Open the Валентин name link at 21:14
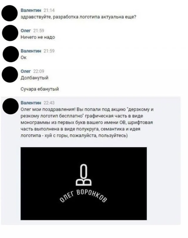188x238 pixels. pyautogui.click(x=31, y=10)
